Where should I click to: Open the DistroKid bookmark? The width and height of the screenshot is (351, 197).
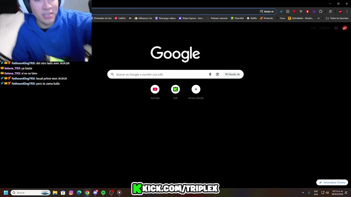pos(237,18)
